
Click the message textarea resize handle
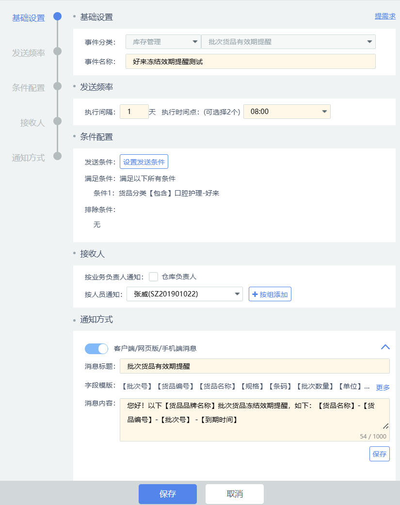(385, 426)
